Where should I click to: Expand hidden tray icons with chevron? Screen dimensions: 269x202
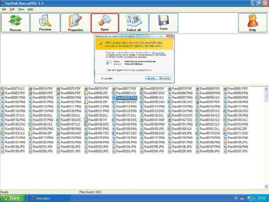pos(249,198)
